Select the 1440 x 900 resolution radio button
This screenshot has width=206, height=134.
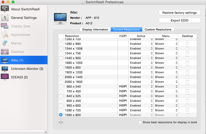click(x=61, y=58)
